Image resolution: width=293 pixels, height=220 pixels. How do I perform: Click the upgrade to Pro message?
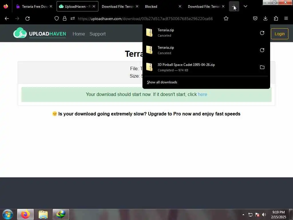click(146, 114)
